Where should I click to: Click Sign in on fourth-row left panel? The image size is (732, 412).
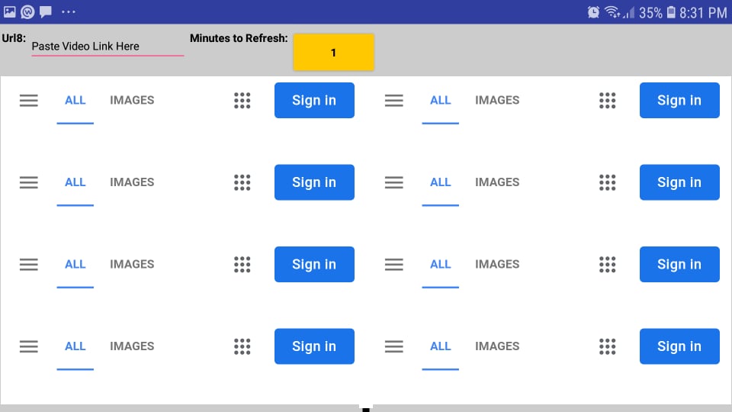314,346
